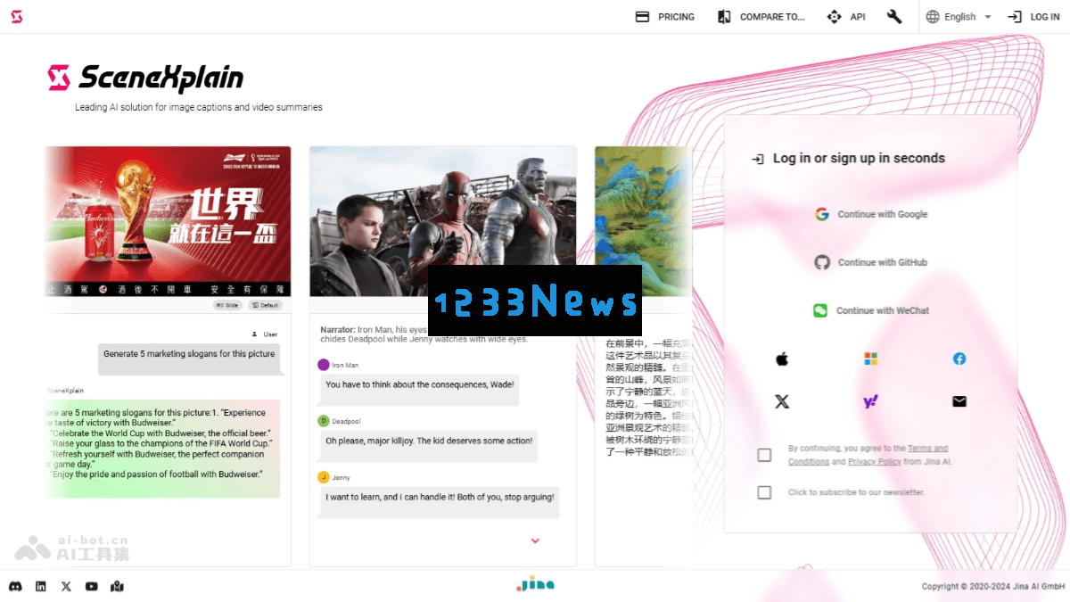Open LinkedIn from the footer icons
1070x602 pixels.
click(x=41, y=586)
